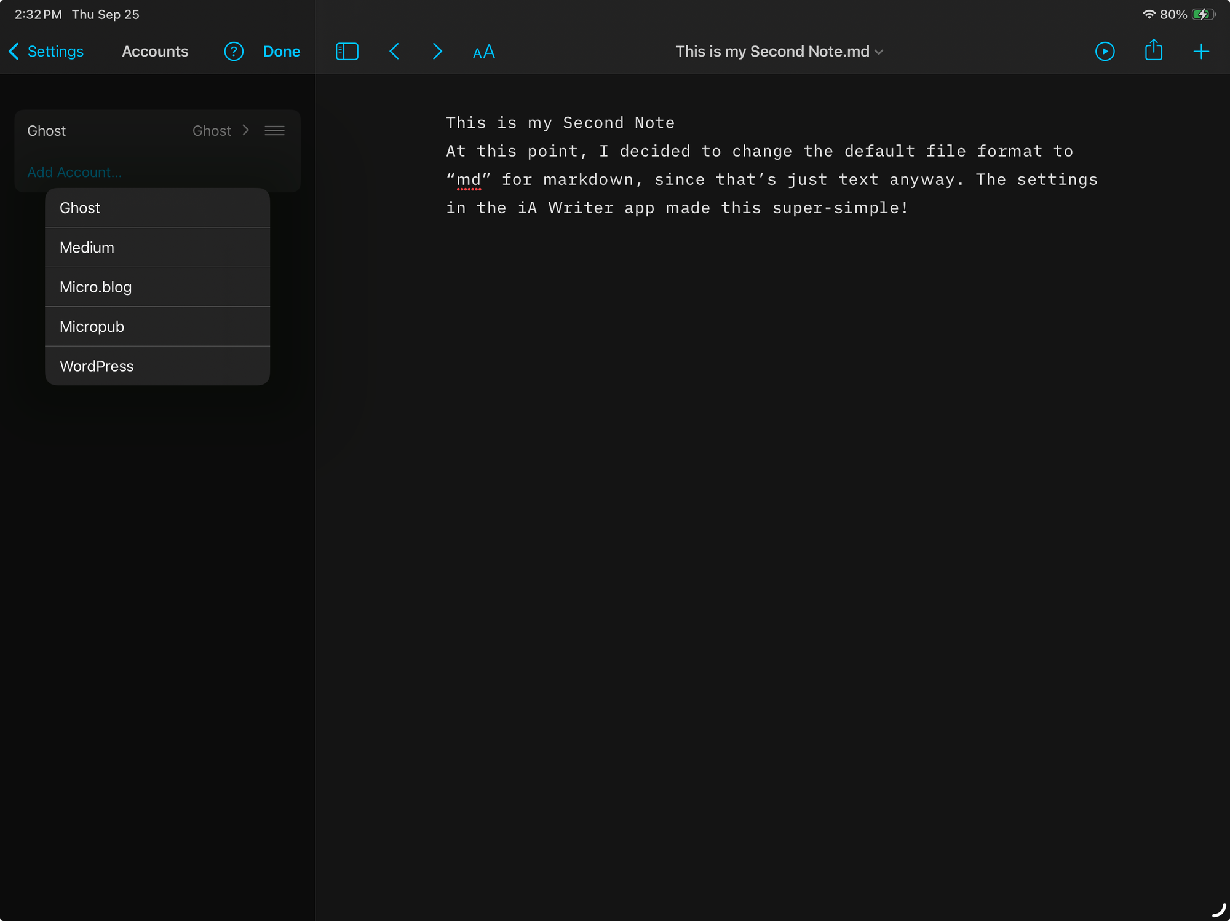
Task: Select WordPress account type
Action: 157,366
